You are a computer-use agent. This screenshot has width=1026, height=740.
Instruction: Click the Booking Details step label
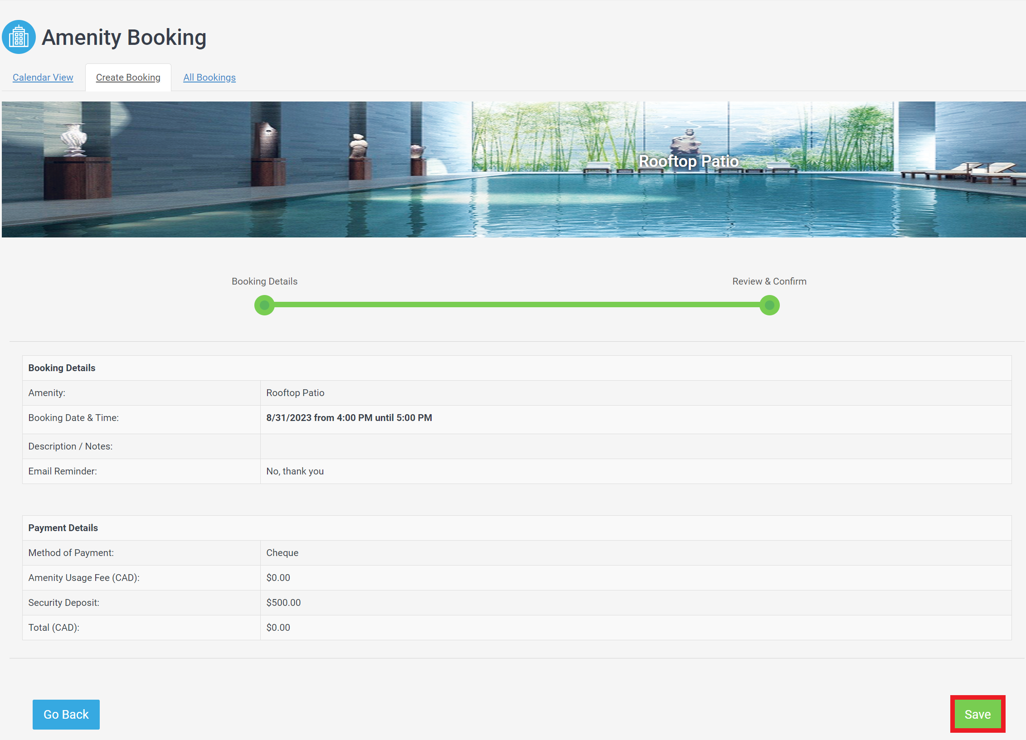point(264,281)
